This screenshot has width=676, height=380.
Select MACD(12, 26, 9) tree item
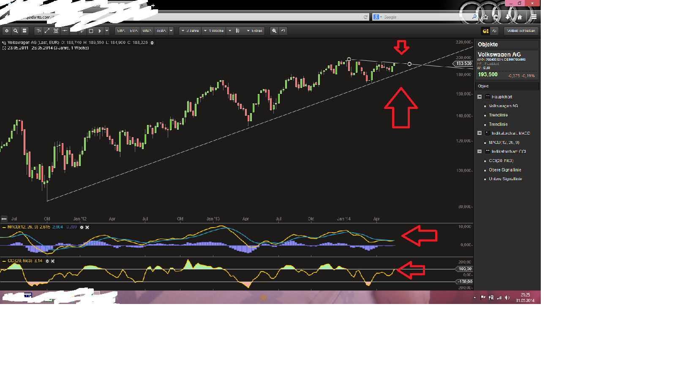[504, 143]
